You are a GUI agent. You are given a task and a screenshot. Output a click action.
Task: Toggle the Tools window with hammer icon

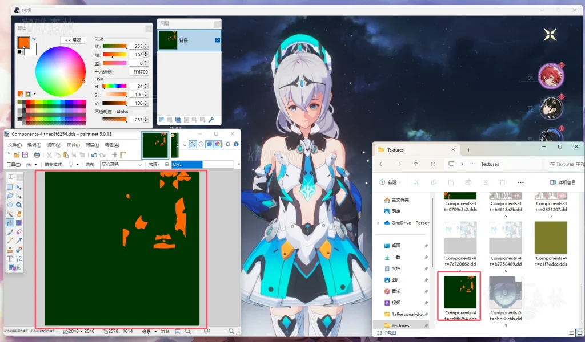193,144
